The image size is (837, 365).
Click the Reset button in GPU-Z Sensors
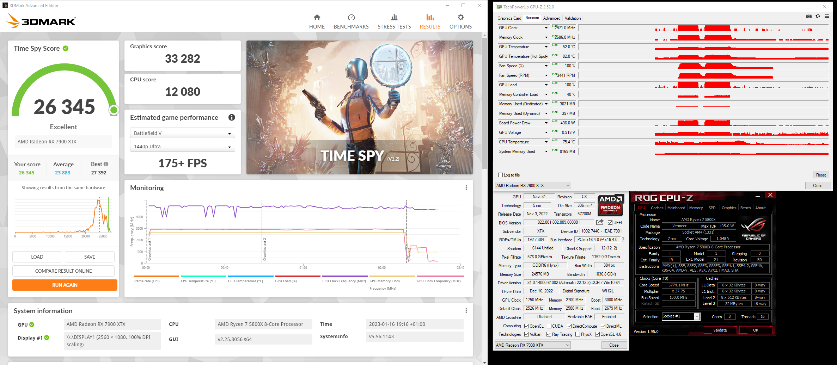click(x=821, y=175)
